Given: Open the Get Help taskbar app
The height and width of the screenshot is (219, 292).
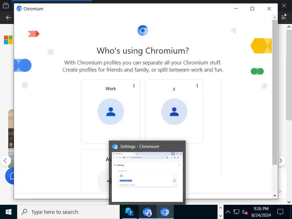Looking at the screenshot, I should point(129,212).
